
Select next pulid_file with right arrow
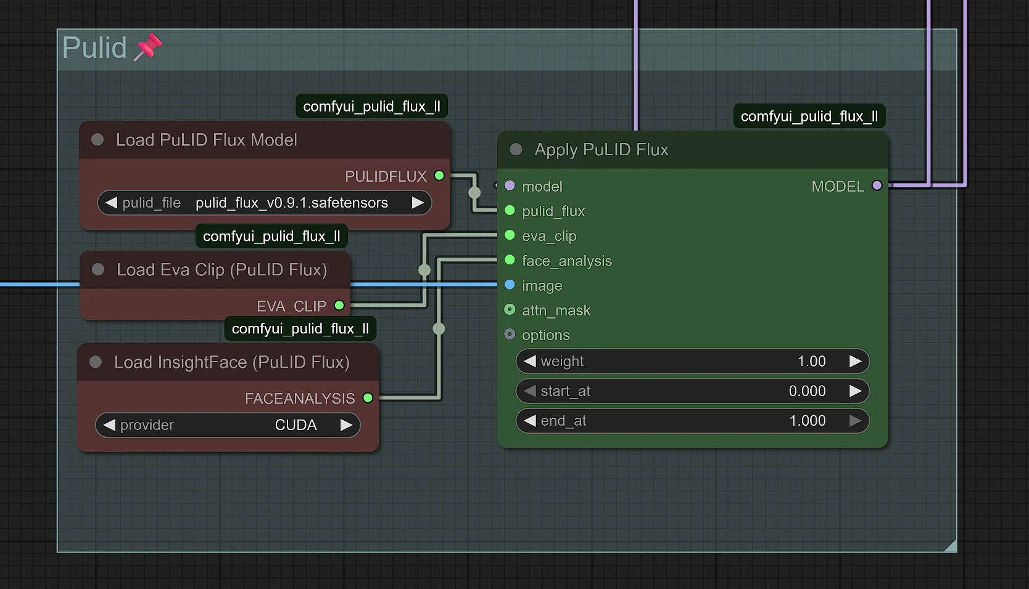tap(418, 203)
